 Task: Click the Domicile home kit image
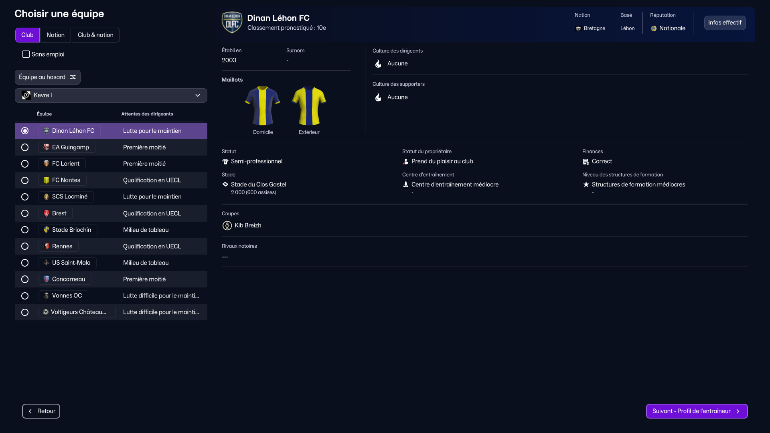[x=263, y=106]
